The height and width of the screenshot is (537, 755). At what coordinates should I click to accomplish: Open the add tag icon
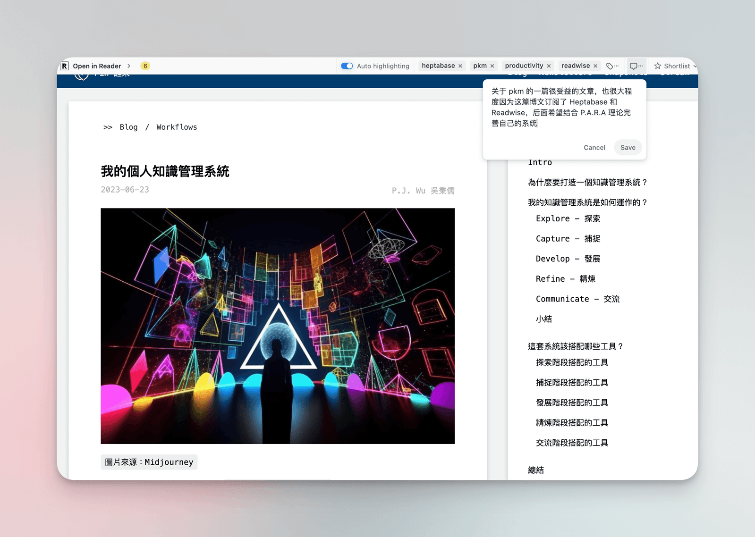point(612,66)
